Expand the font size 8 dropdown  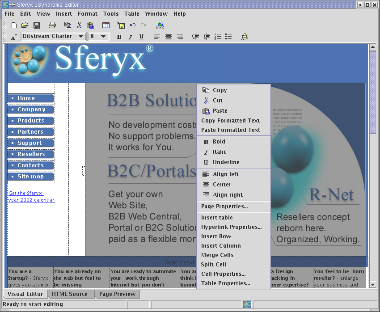click(x=103, y=37)
